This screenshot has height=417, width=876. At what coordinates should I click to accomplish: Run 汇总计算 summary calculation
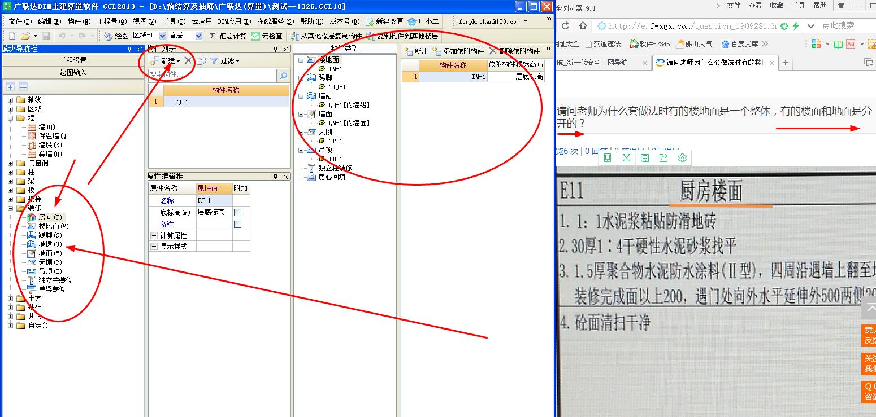[x=228, y=36]
